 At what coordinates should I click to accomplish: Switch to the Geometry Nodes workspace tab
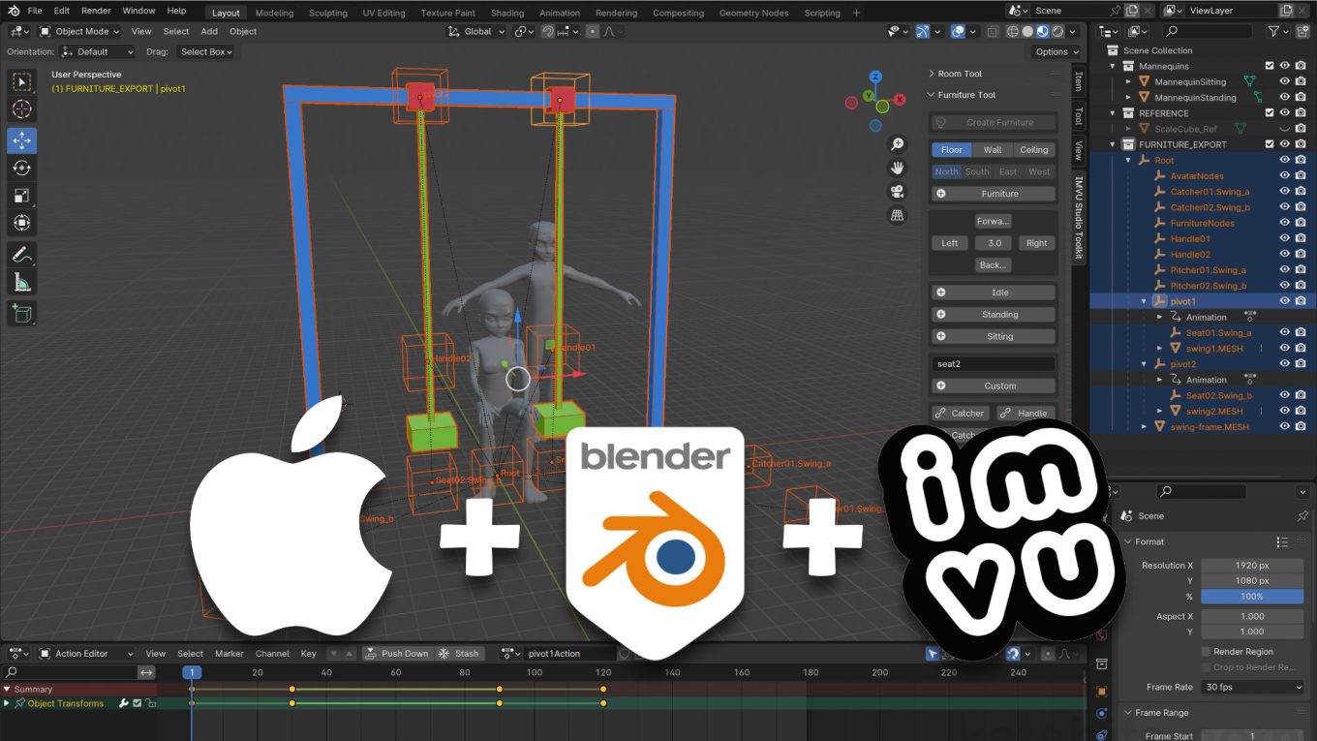753,13
